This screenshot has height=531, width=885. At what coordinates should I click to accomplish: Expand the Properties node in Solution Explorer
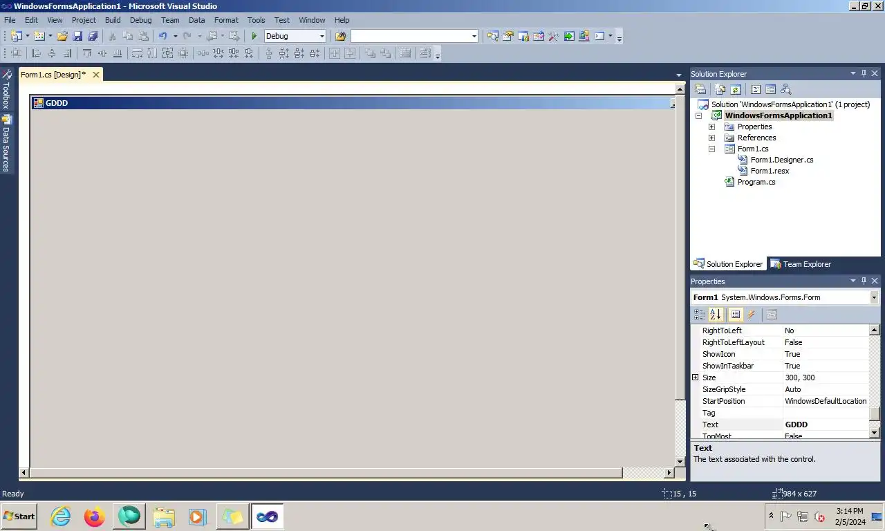tap(711, 127)
